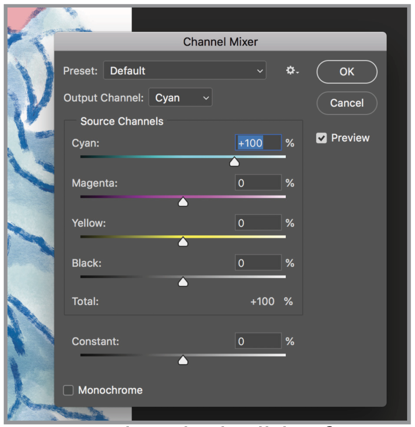Click the Black slider handle

point(183,282)
